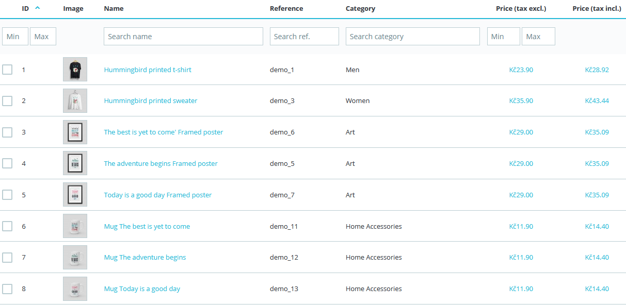Focus the price Min filter field

click(x=504, y=37)
